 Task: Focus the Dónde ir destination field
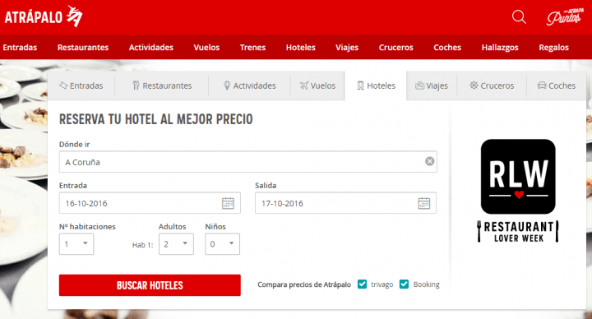tap(248, 162)
